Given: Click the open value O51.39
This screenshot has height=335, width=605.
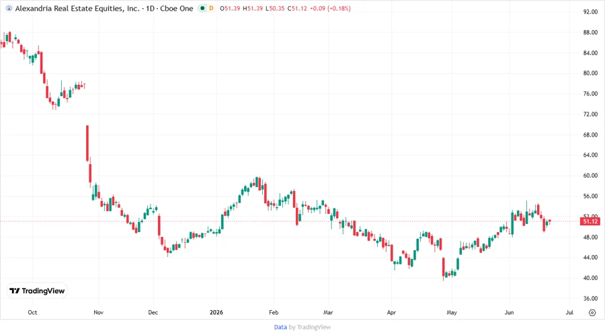Looking at the screenshot, I should click(x=230, y=9).
